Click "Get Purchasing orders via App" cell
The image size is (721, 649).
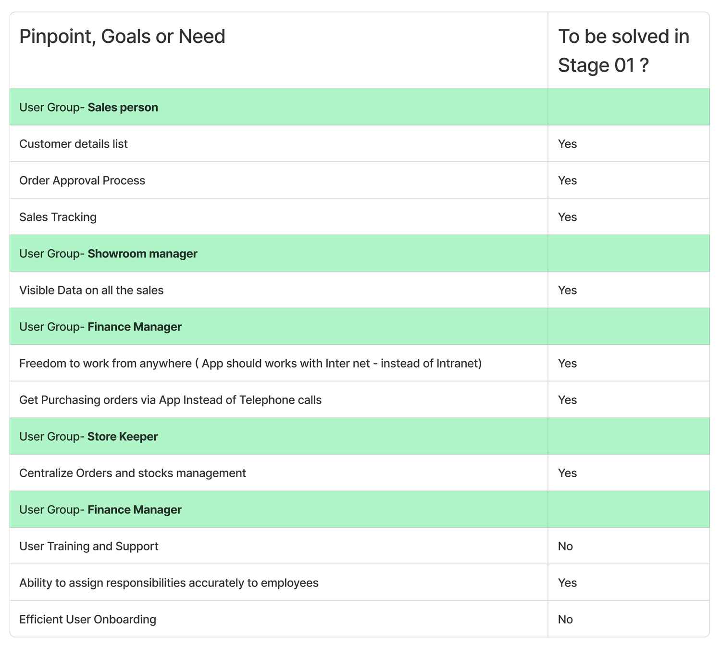170,400
